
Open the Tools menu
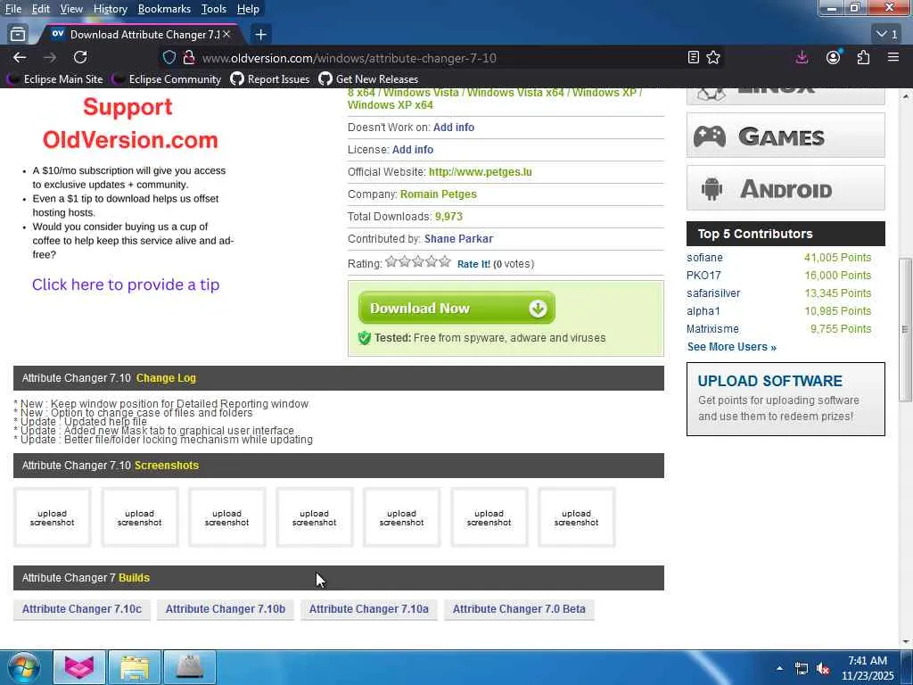point(214,9)
